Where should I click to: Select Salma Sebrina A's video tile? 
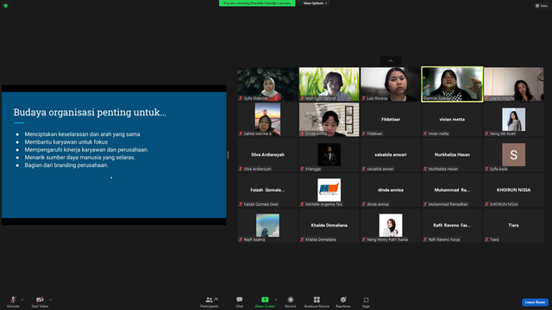[x=267, y=120]
